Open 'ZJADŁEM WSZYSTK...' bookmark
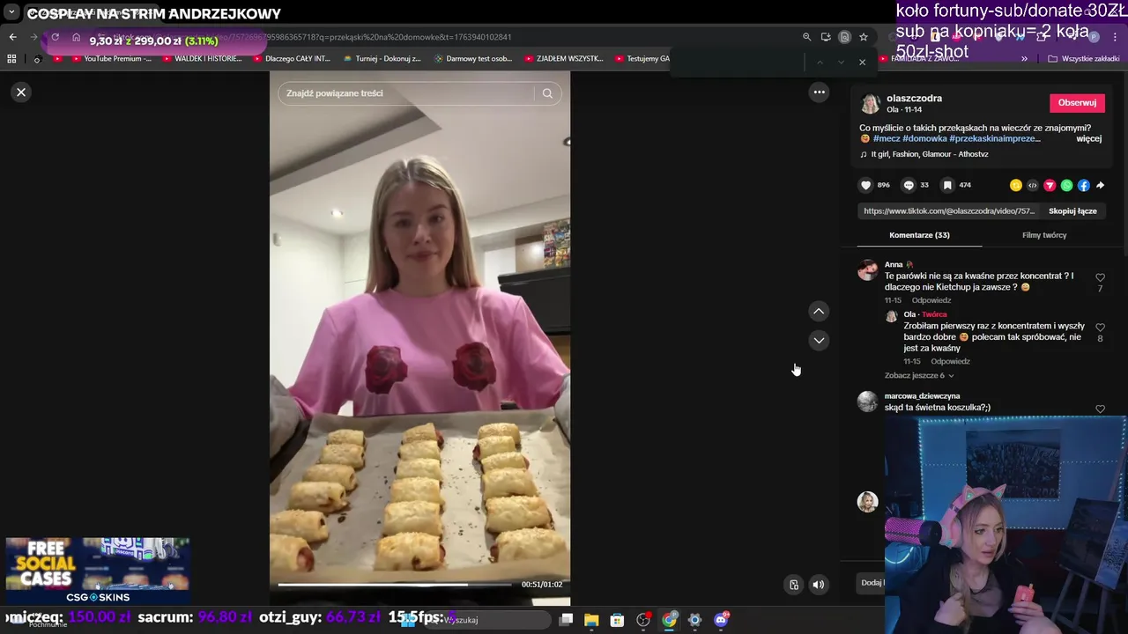1128x634 pixels. pyautogui.click(x=564, y=59)
